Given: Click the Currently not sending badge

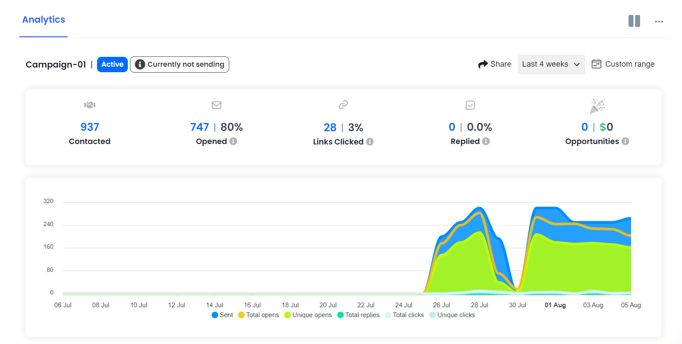Looking at the screenshot, I should pyautogui.click(x=180, y=65).
